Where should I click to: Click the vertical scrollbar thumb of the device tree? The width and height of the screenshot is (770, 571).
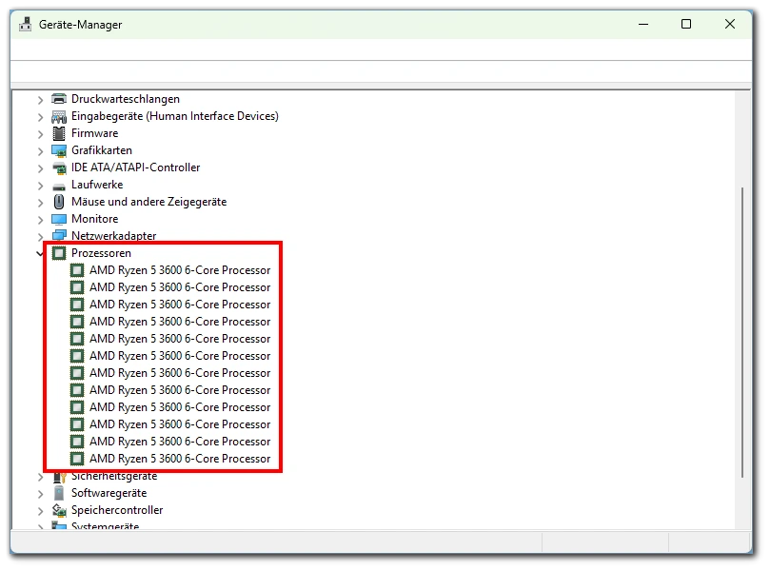pyautogui.click(x=742, y=332)
